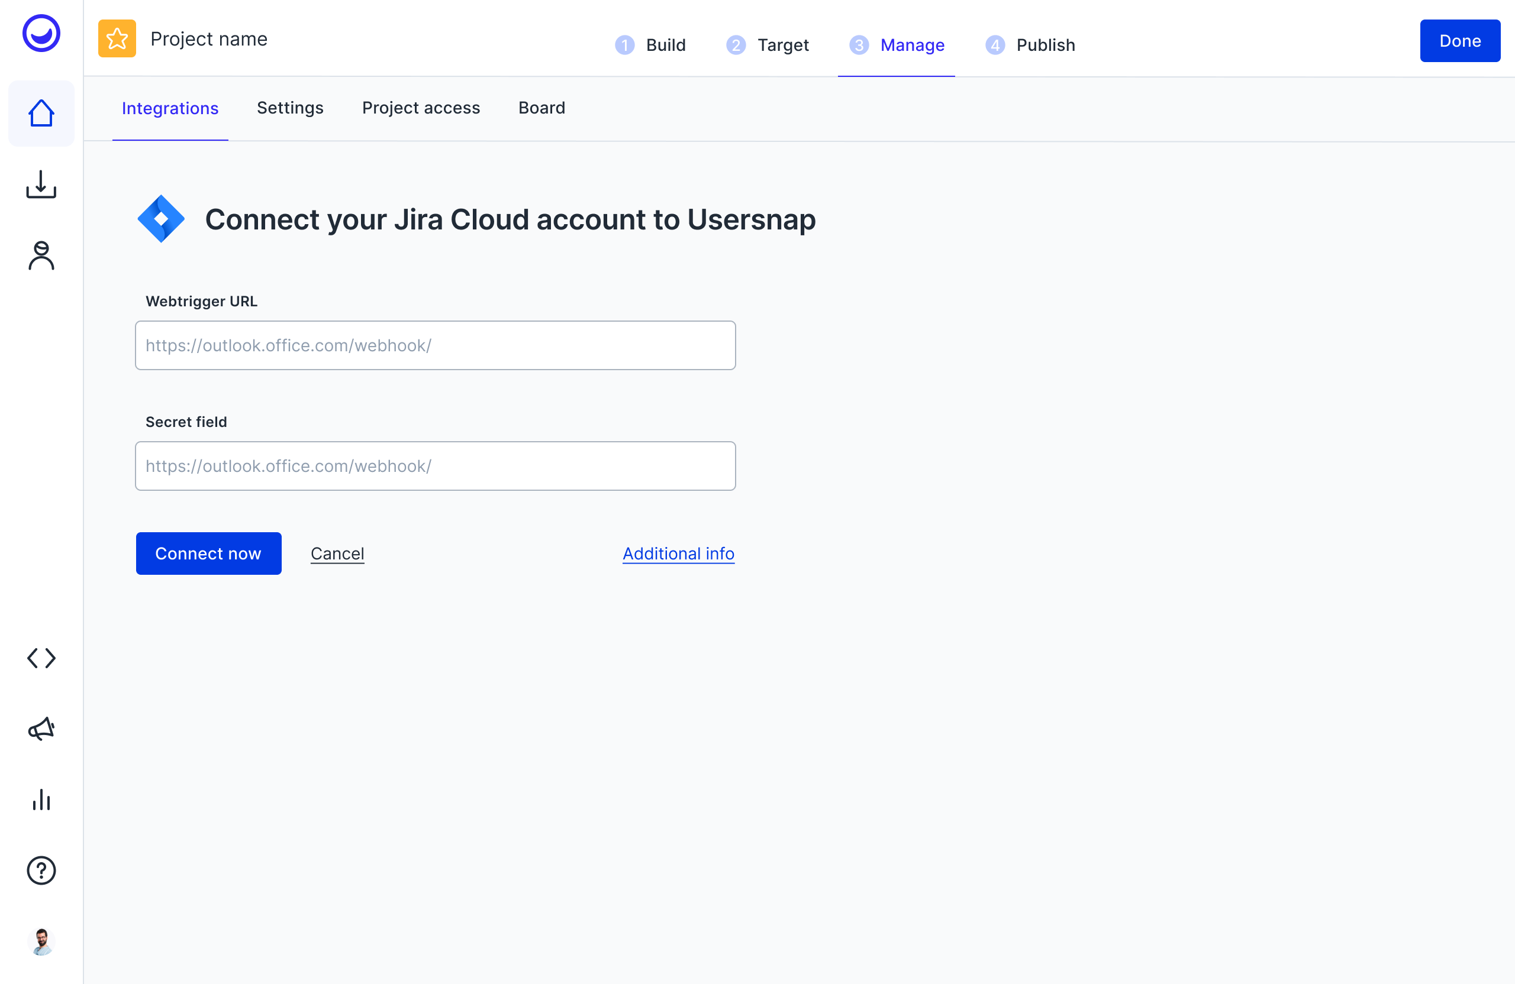The height and width of the screenshot is (984, 1515).
Task: Open the inbox download tray icon
Action: [41, 184]
